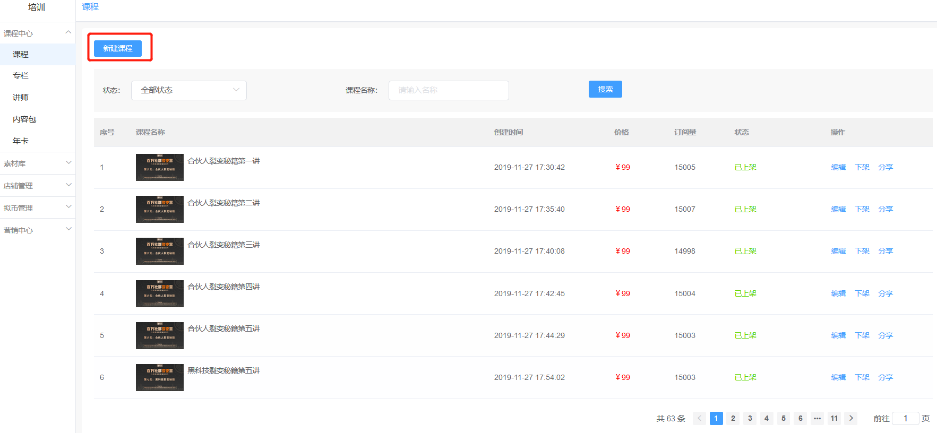Collapse the 课程中心 sidebar section

pos(37,33)
